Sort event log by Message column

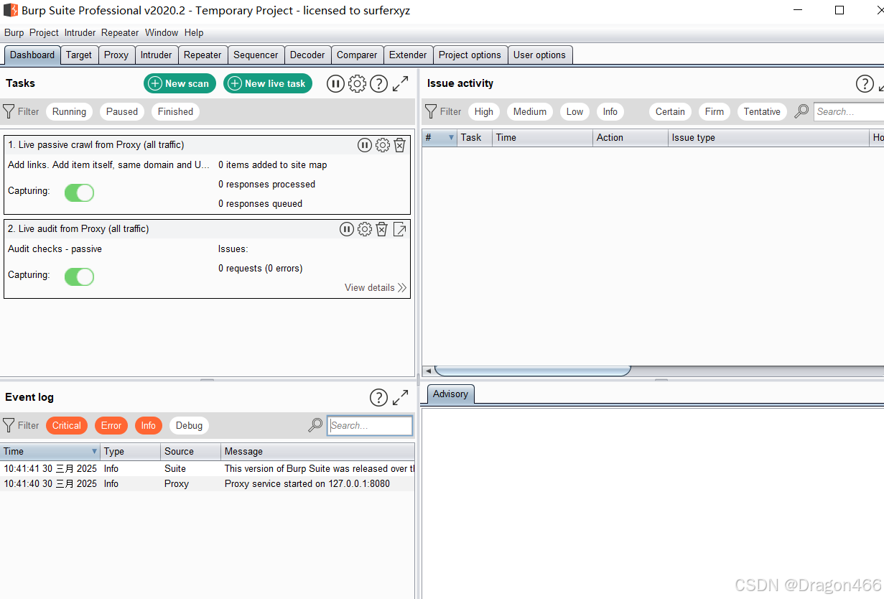point(317,451)
